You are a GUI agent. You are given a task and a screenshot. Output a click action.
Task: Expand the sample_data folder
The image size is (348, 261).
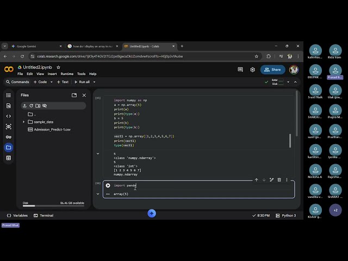[x=23, y=122]
